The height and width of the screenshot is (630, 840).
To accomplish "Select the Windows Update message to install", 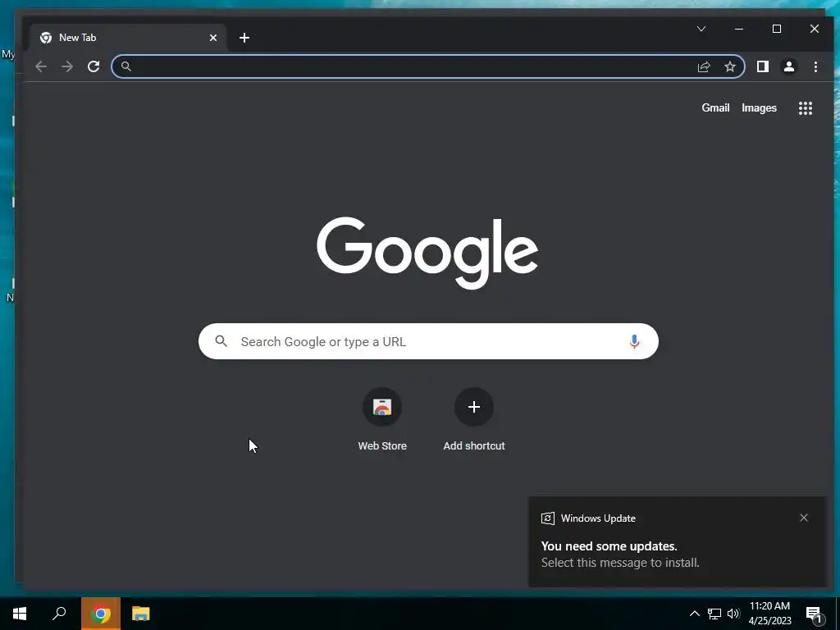I will (x=677, y=541).
